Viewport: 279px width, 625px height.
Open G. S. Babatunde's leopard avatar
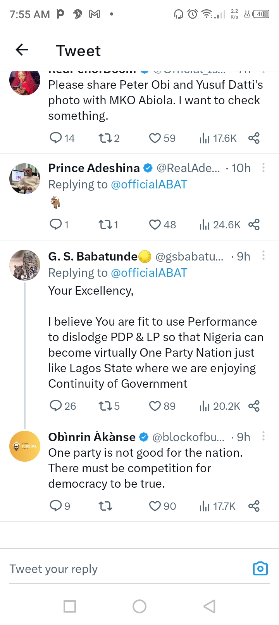click(x=25, y=265)
